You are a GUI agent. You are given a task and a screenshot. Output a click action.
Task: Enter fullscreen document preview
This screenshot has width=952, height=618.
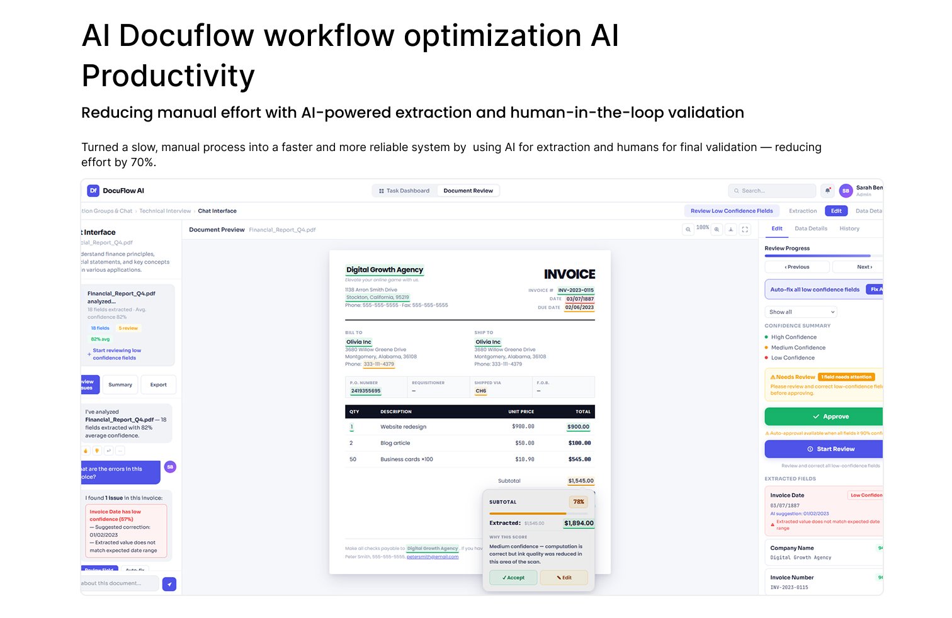click(x=745, y=230)
